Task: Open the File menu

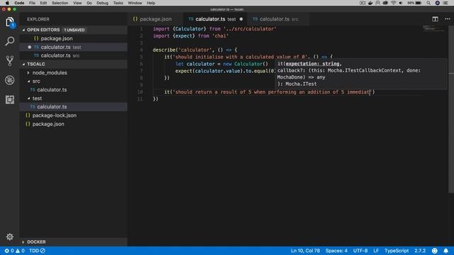Action: click(32, 3)
